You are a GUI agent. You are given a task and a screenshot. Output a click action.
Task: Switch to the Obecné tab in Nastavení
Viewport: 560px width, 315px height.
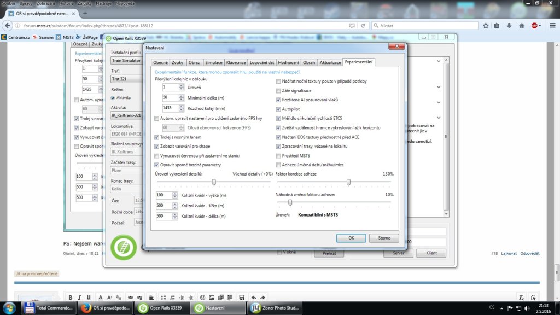coord(160,62)
